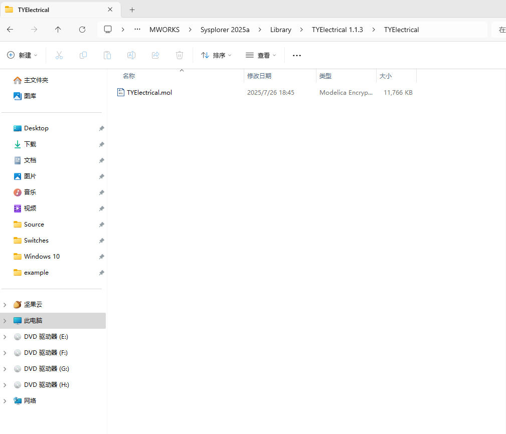Expand 坚果云 tree node
The width and height of the screenshot is (506, 434).
[5, 305]
